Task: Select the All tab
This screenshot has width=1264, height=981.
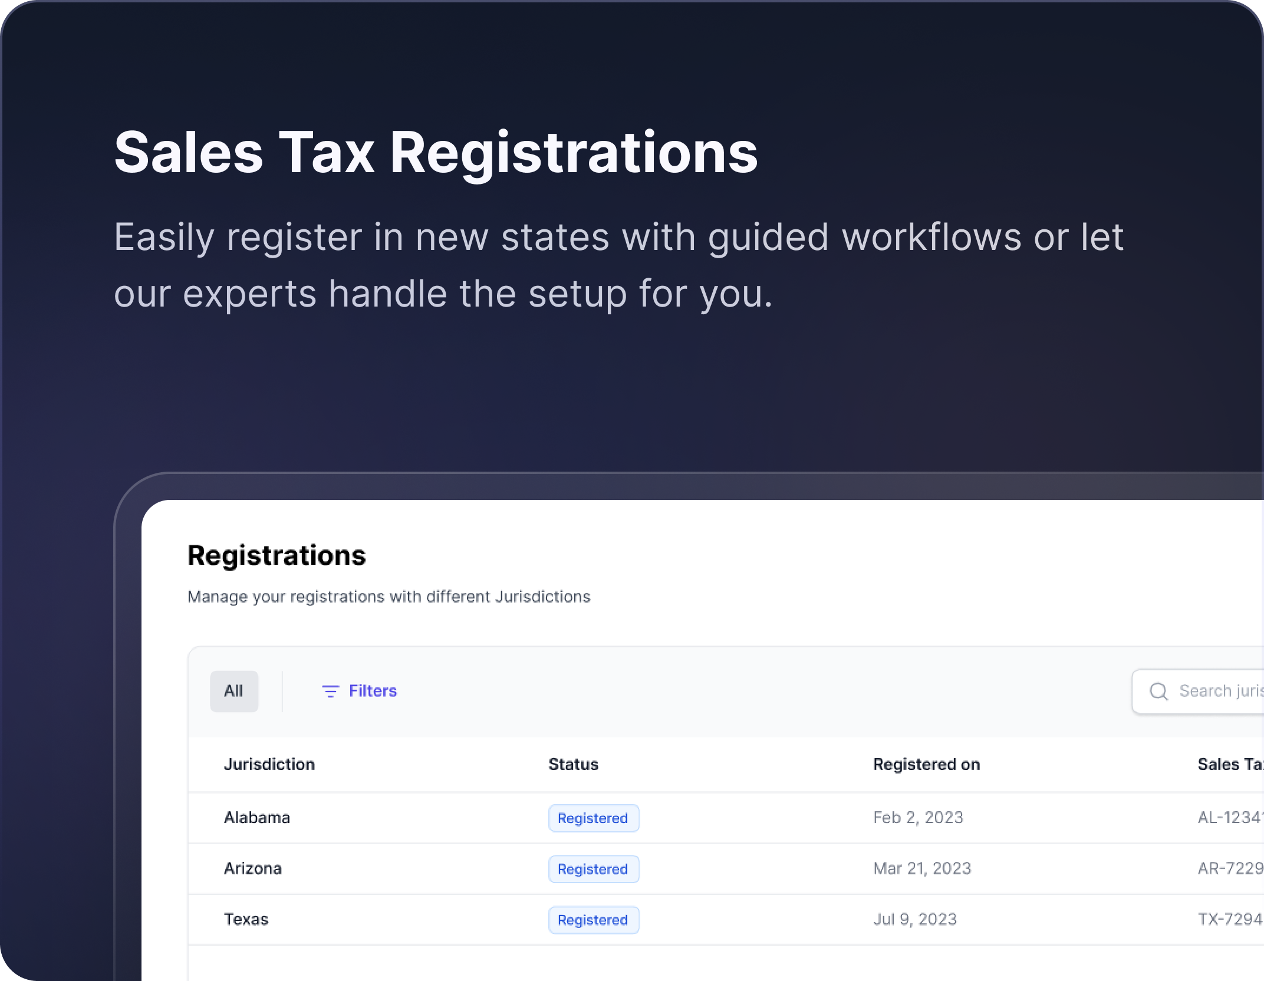Action: [x=234, y=691]
